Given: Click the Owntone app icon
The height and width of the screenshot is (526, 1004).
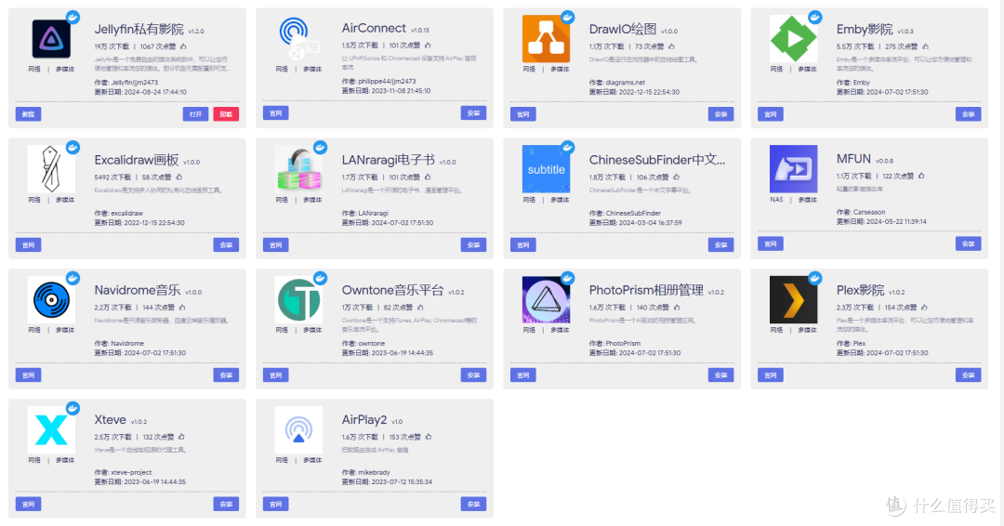Looking at the screenshot, I should (298, 299).
